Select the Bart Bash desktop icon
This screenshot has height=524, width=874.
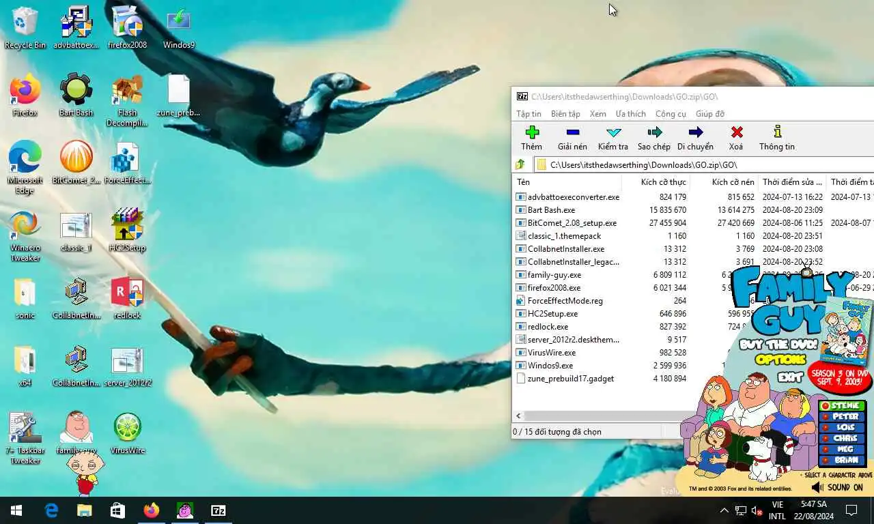(x=76, y=95)
